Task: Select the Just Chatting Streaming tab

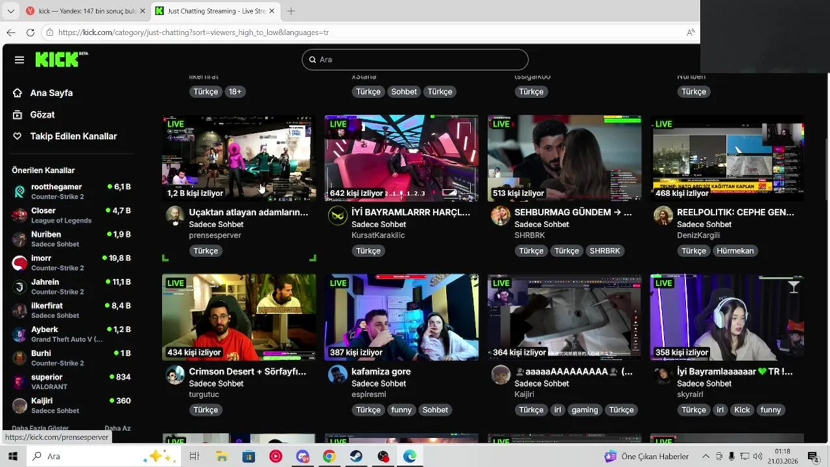Action: pos(216,11)
